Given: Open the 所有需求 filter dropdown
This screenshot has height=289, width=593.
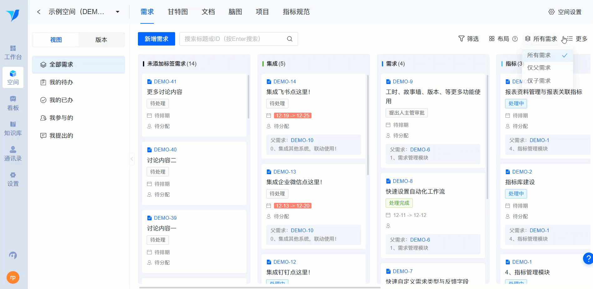Looking at the screenshot, I should coord(541,39).
